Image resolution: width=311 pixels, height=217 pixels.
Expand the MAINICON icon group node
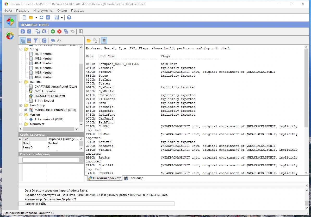(x=25, y=110)
